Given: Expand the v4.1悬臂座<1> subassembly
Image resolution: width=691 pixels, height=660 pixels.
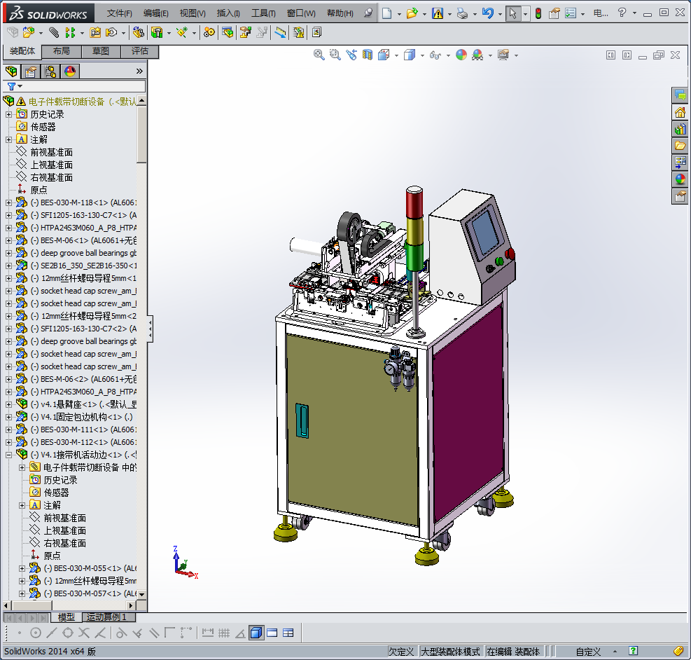Looking at the screenshot, I should (8, 404).
